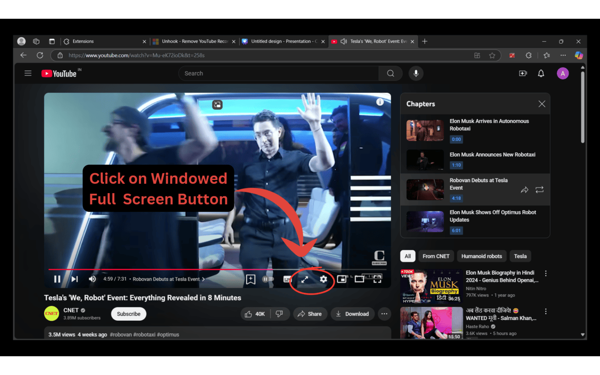Enable miniplayer mode
600x375 pixels.
342,279
